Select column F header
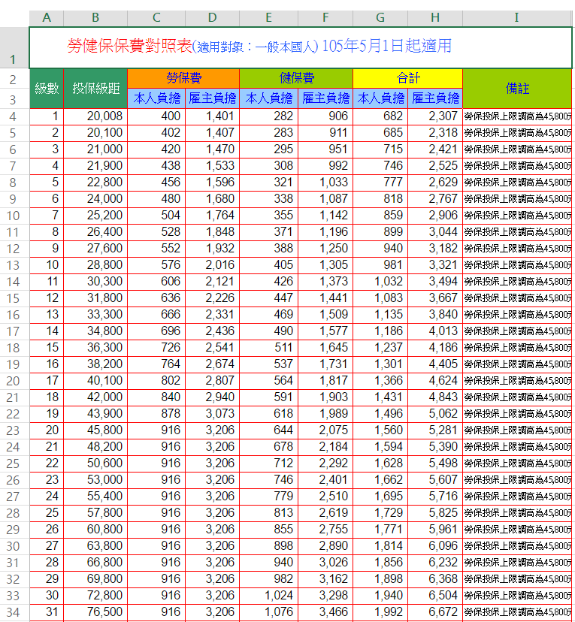Viewport: 575px width, 622px height. (x=325, y=18)
